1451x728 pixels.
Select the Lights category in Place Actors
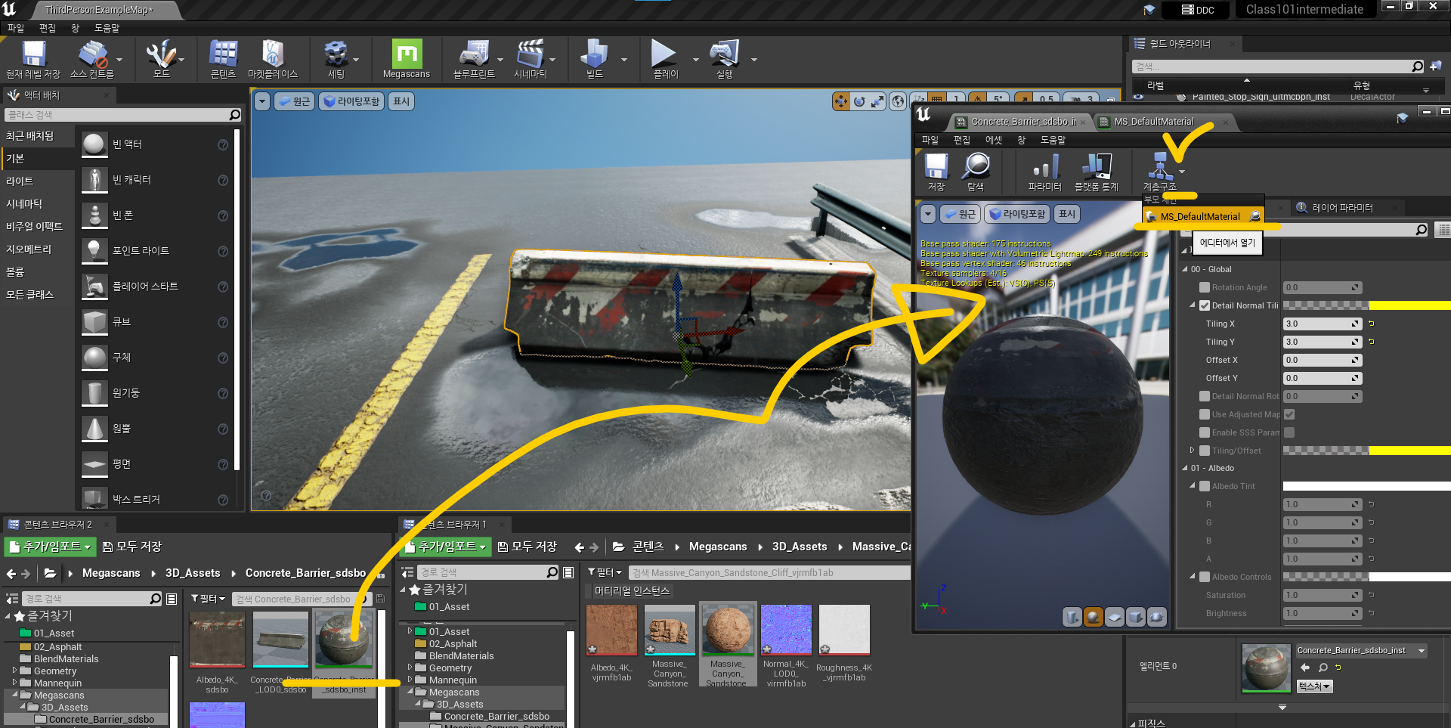point(20,181)
